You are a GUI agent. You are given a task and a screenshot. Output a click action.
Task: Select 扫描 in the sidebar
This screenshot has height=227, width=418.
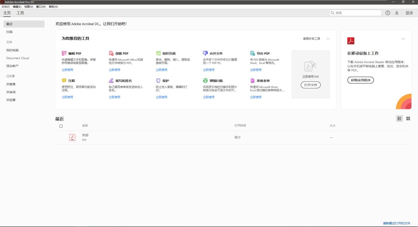click(10, 32)
